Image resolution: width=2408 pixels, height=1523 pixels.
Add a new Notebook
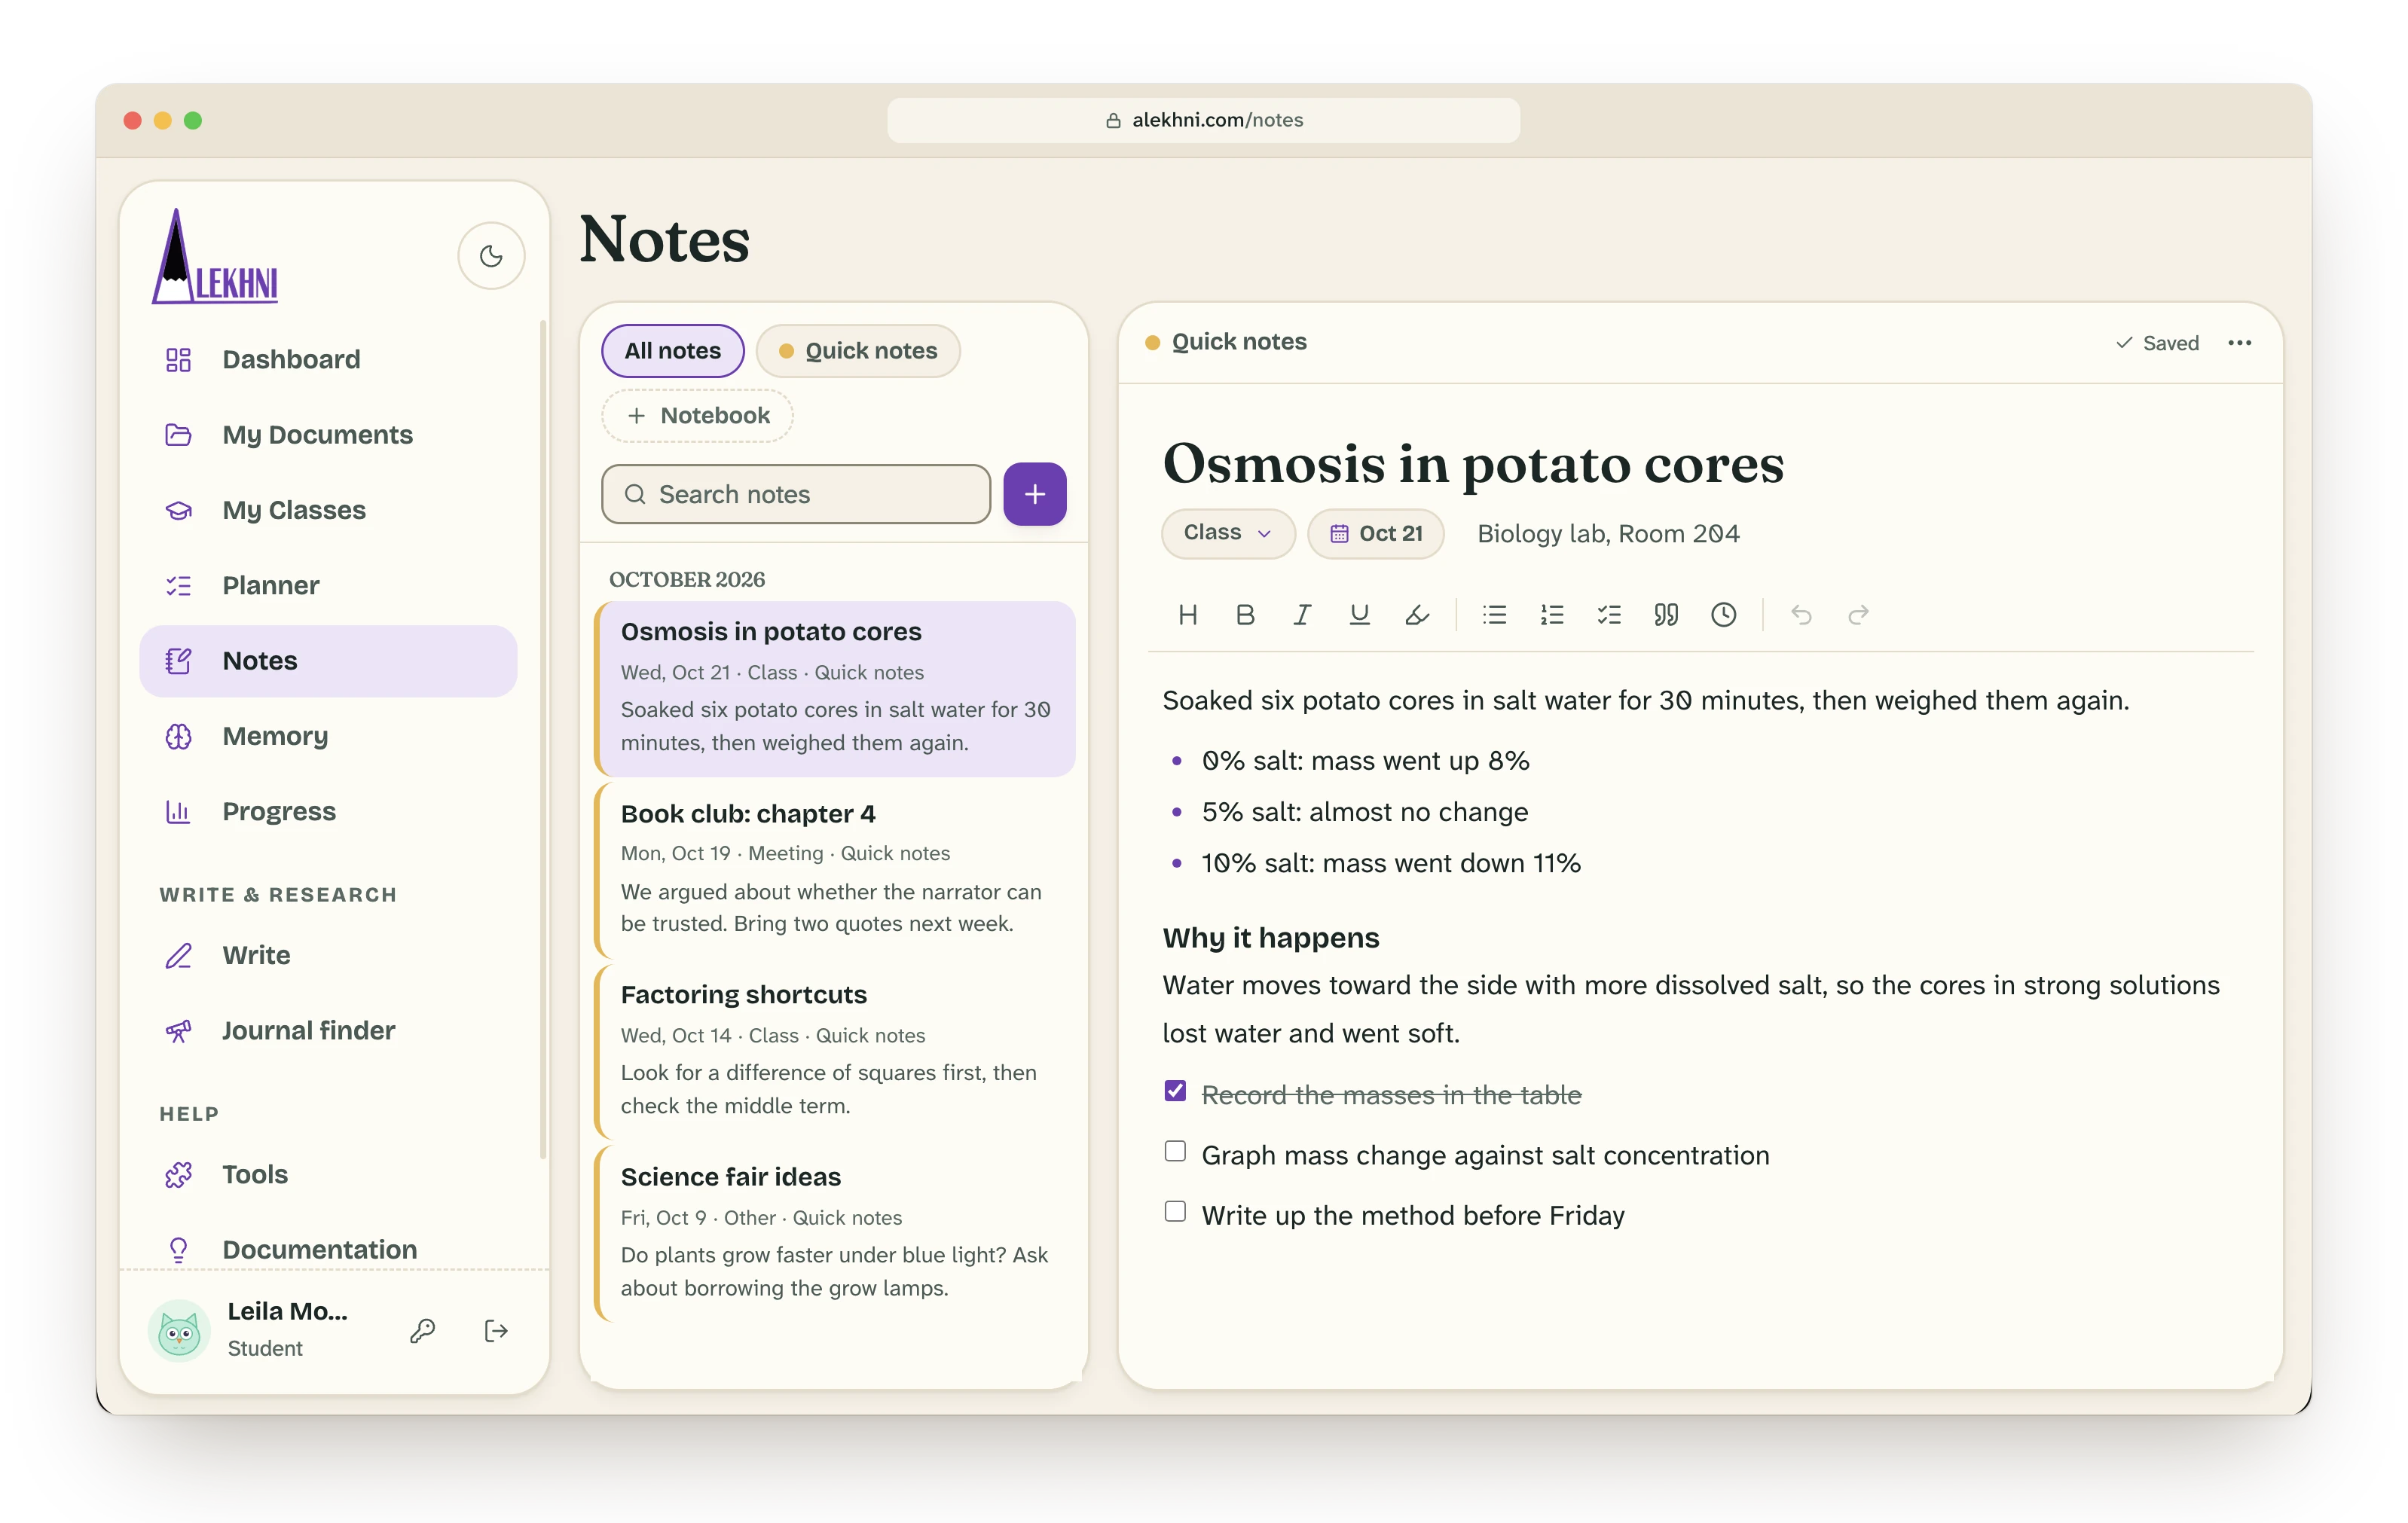tap(697, 416)
